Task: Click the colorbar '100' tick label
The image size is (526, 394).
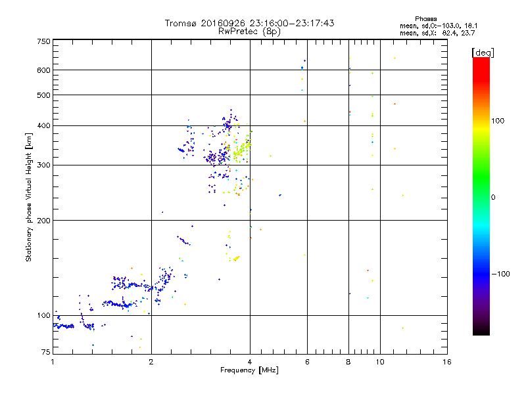Action: click(498, 121)
